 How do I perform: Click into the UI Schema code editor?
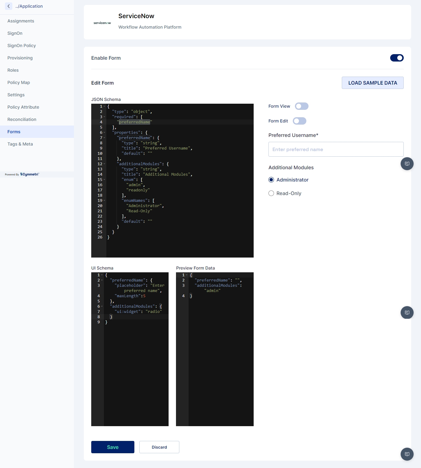(130, 349)
